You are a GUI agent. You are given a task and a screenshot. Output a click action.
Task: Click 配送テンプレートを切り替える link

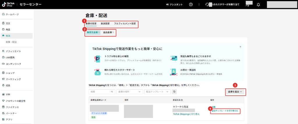click(x=225, y=111)
